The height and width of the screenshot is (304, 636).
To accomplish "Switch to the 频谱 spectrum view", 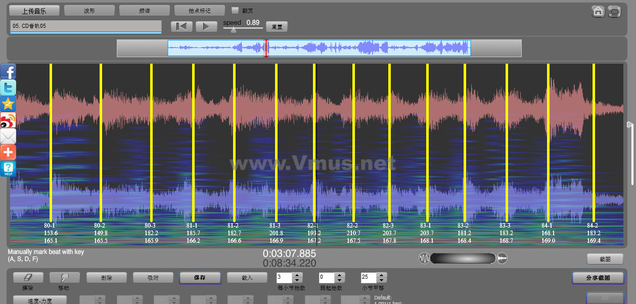I will pyautogui.click(x=145, y=10).
